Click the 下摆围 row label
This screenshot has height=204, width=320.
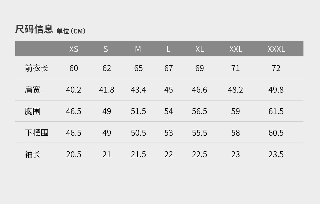click(x=37, y=132)
